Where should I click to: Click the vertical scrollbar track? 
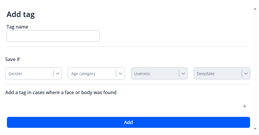[255, 69]
